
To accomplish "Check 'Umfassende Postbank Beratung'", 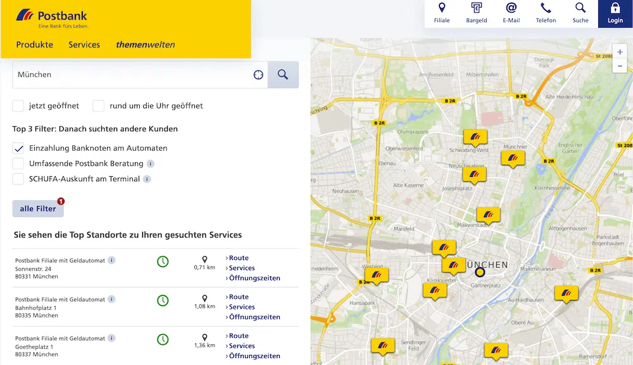I will 18,164.
